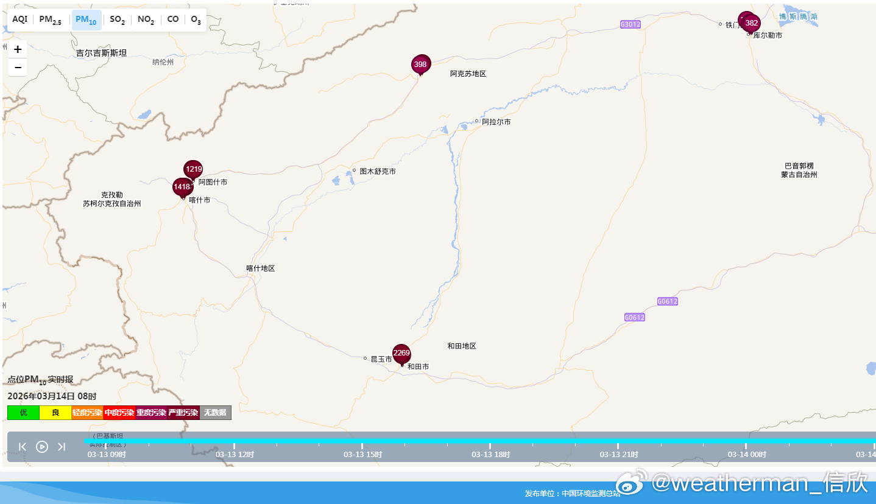876x504 pixels.
Task: Jump to 03-13 09时 on the timeline
Action: click(x=107, y=455)
